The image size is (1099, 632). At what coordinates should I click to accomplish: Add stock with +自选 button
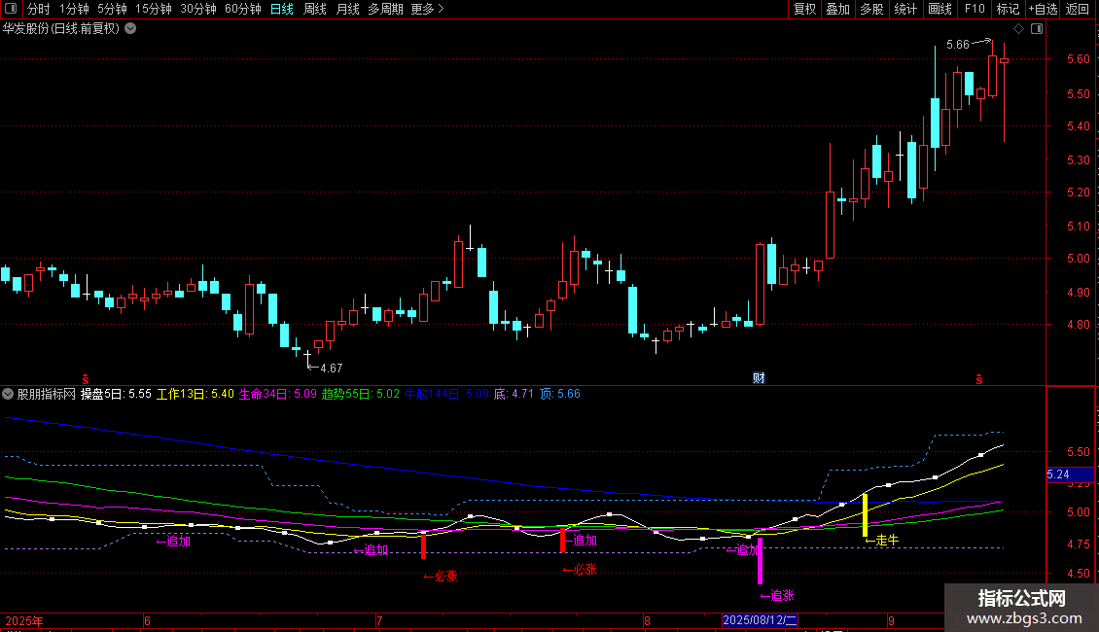point(1043,9)
